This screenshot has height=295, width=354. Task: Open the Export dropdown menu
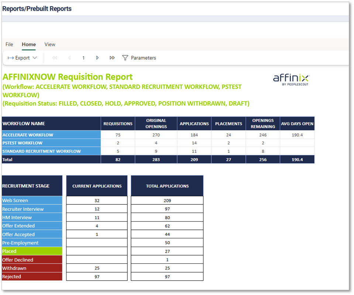tap(23, 58)
